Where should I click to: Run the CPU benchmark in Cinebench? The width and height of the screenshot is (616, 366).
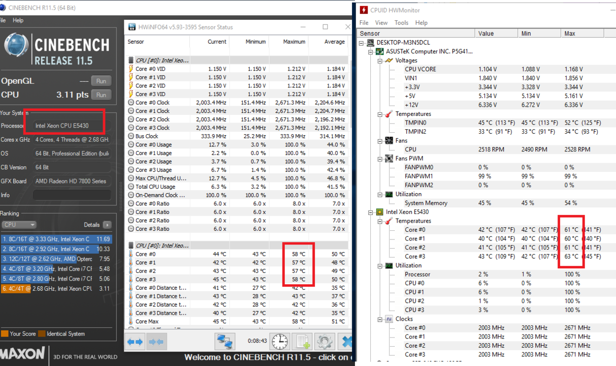[101, 95]
